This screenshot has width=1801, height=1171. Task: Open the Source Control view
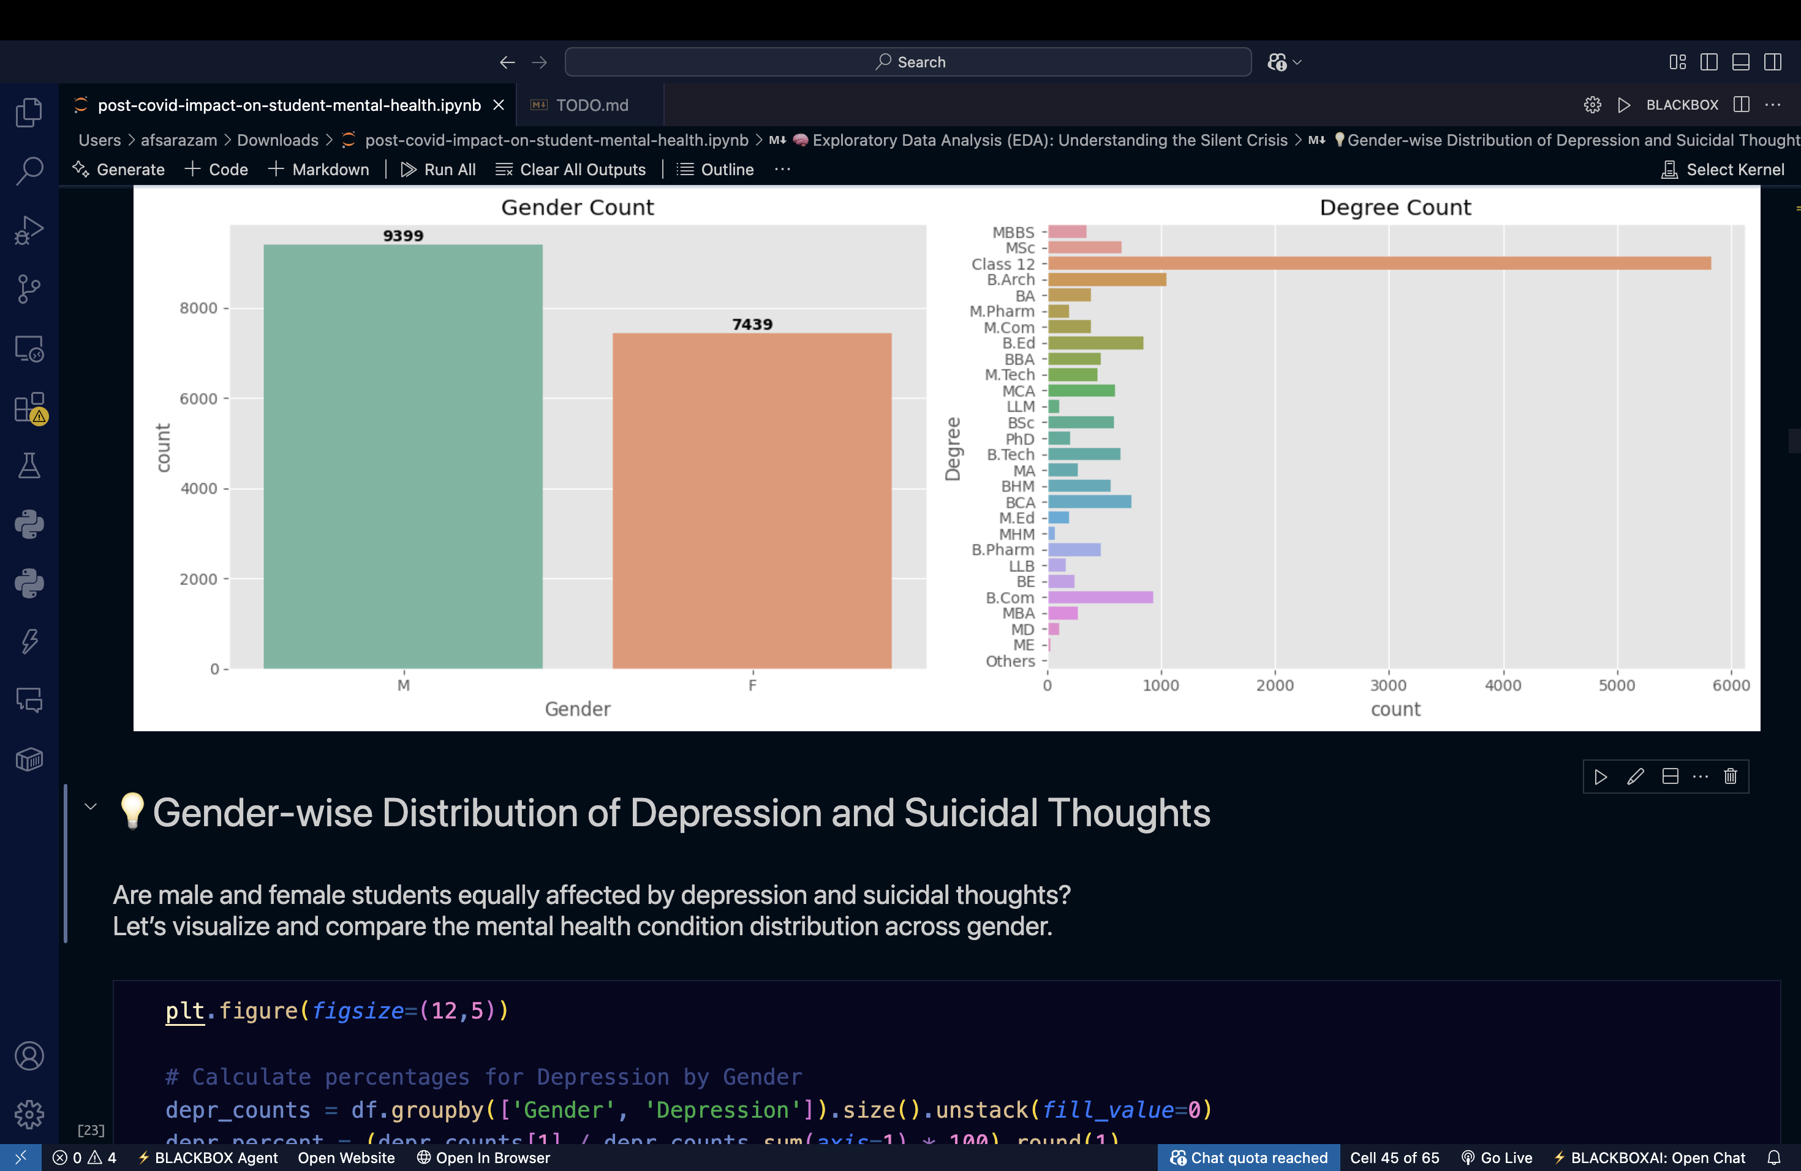click(x=29, y=289)
